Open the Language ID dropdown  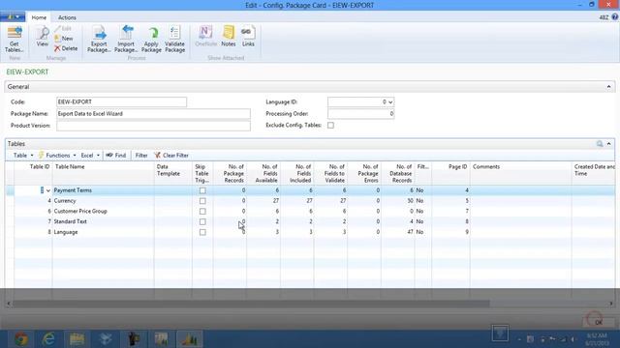(x=390, y=102)
